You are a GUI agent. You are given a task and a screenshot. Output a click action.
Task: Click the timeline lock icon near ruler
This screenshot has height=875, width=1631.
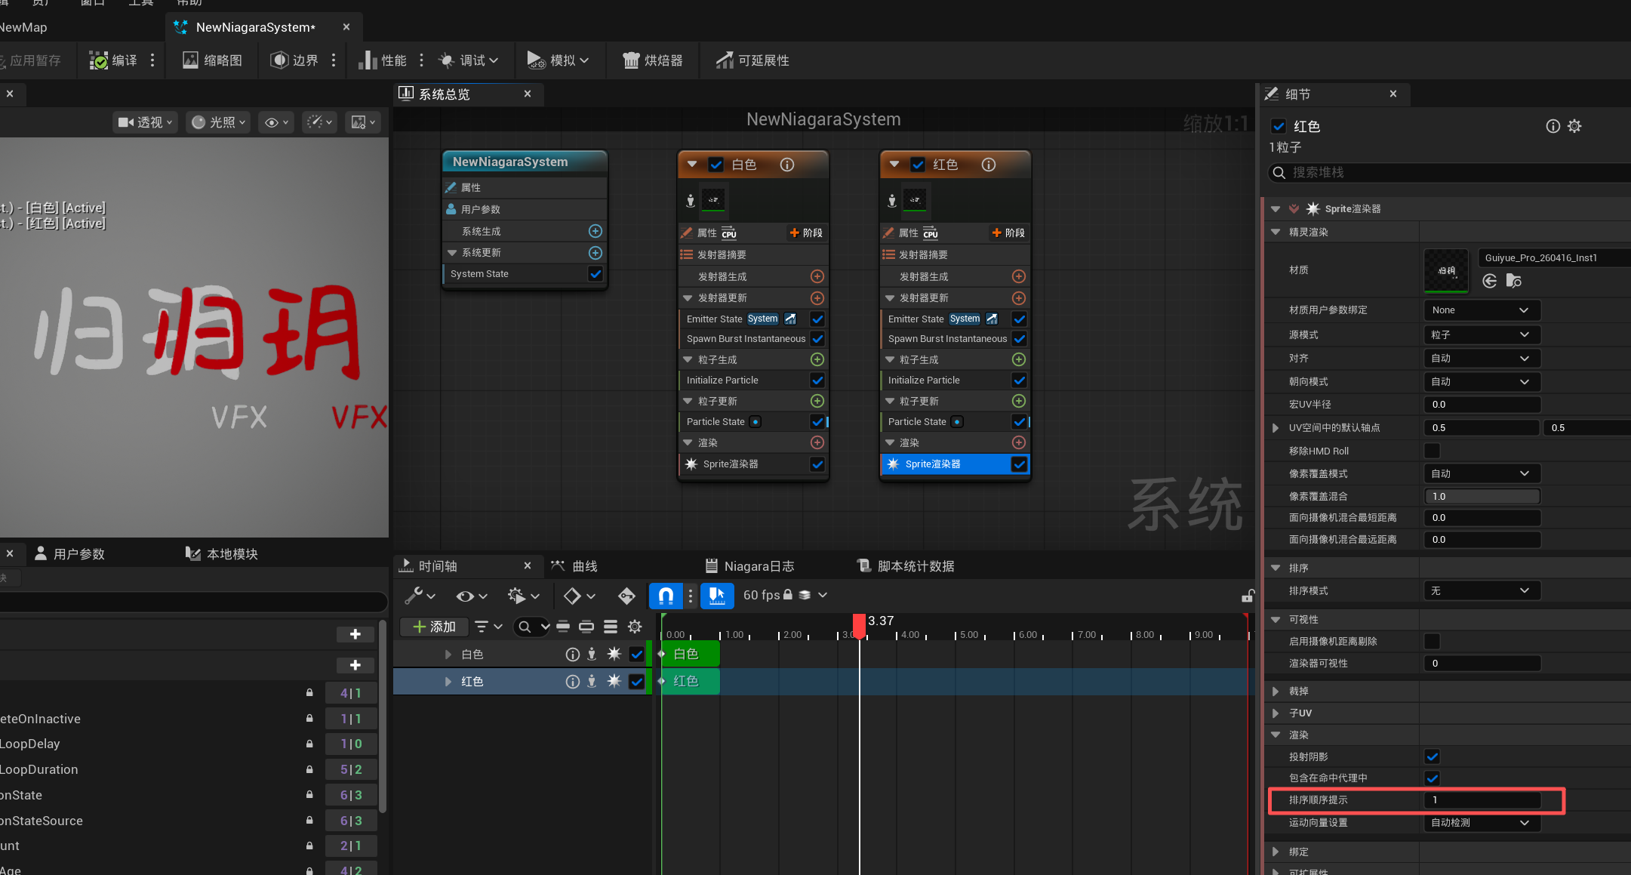[x=1248, y=596]
